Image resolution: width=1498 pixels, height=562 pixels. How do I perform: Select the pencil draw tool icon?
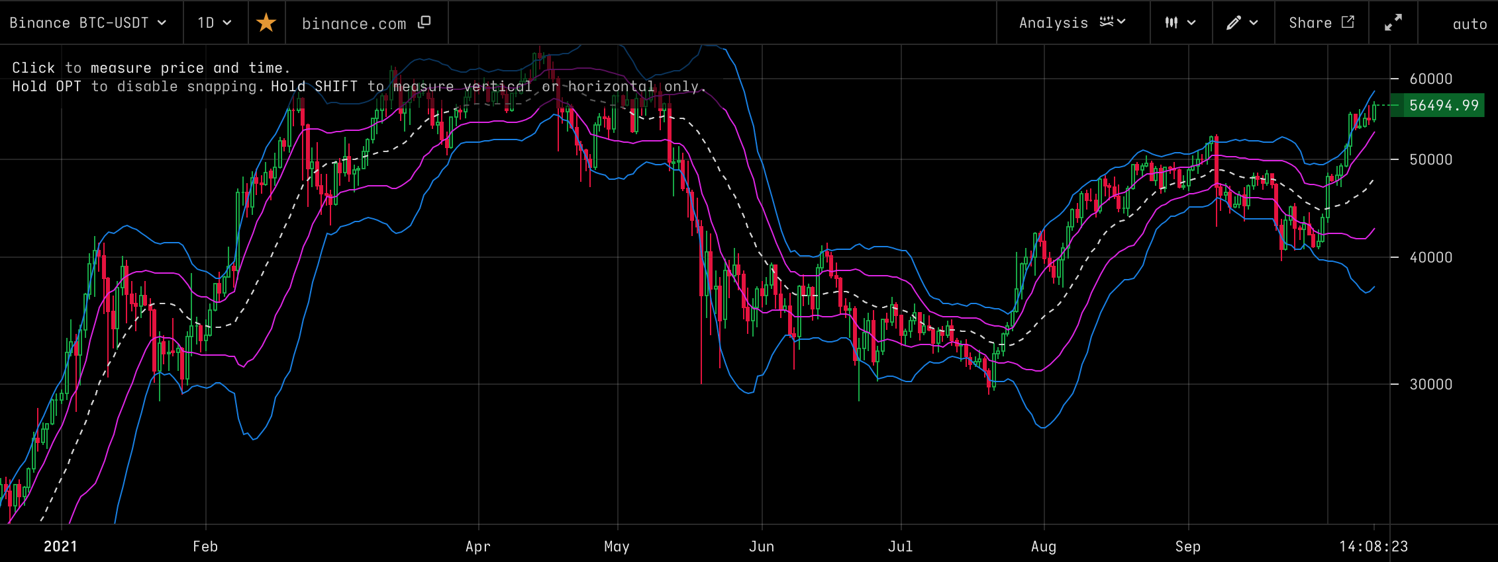coord(1233,22)
